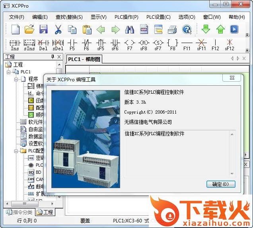Download program to PLC with green down arrow
The image size is (253, 228).
point(206,29)
